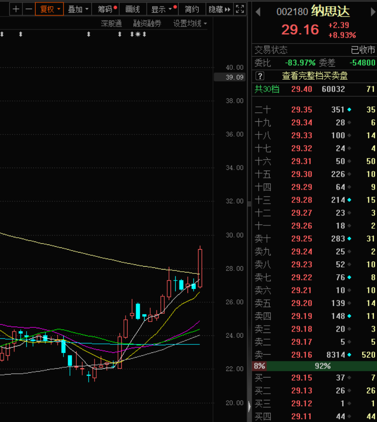This screenshot has width=377, height=422.
Task: Click diamond icon in 卖四 row
Action: [x=349, y=316]
